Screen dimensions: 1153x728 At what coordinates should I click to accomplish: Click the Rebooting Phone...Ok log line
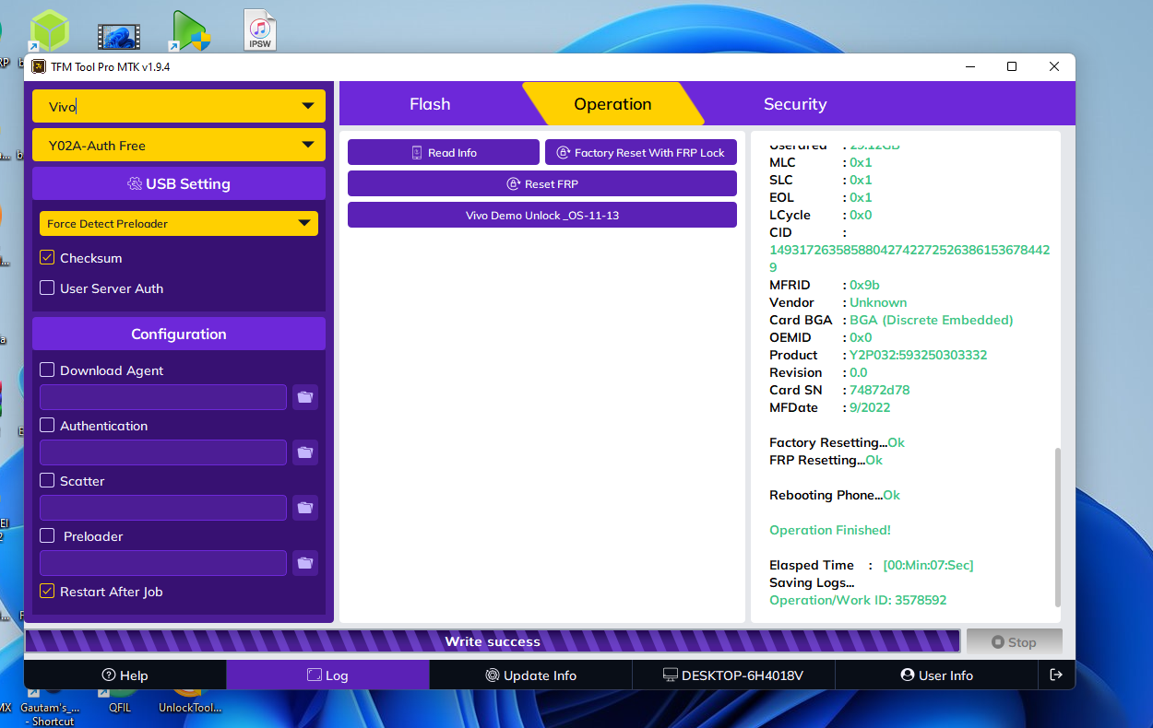point(834,495)
